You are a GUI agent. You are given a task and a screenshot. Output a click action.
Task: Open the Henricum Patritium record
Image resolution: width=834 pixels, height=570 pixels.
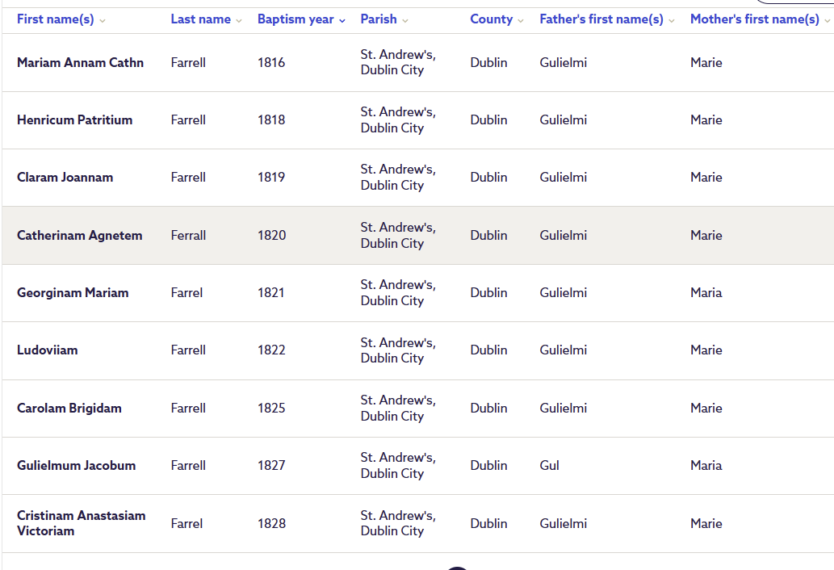[74, 119]
